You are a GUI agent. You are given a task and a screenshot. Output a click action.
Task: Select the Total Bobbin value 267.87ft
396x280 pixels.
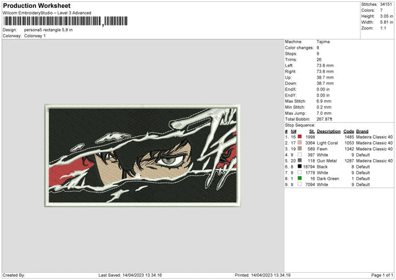pos(325,119)
